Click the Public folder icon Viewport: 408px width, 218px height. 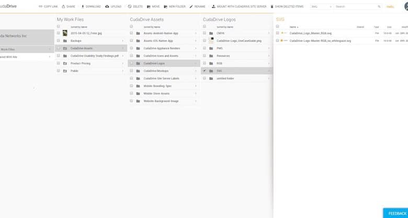point(65,71)
